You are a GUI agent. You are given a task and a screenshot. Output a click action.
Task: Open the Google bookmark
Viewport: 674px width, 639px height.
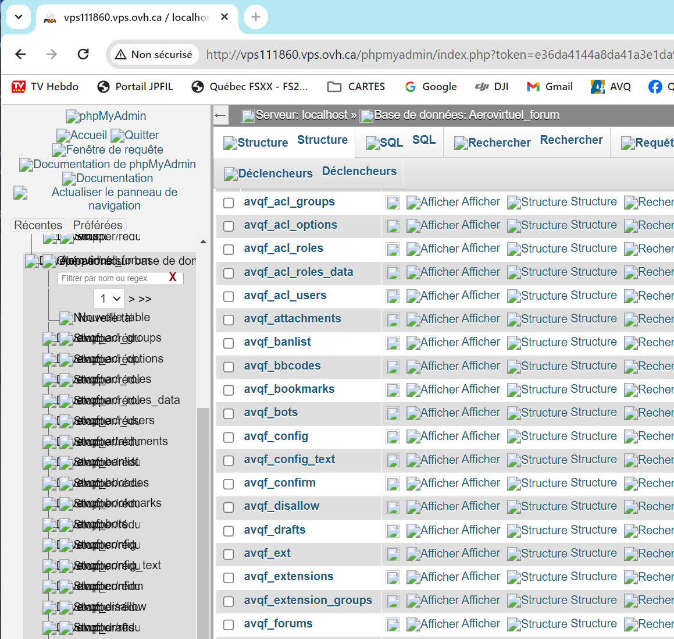pyautogui.click(x=431, y=87)
